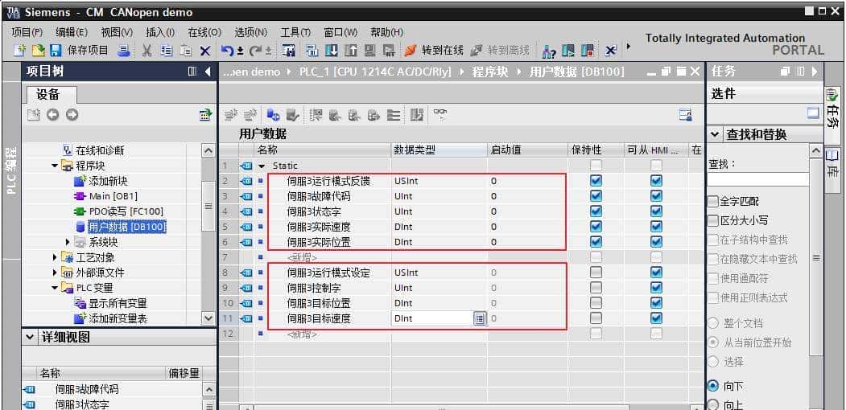
Task: Click the Upload from device icon
Action: (x=351, y=51)
